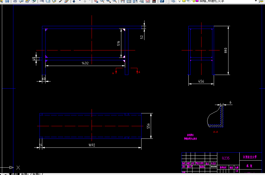Open Markup Set Manager icon
265x175 pixels.
click(147, 1)
